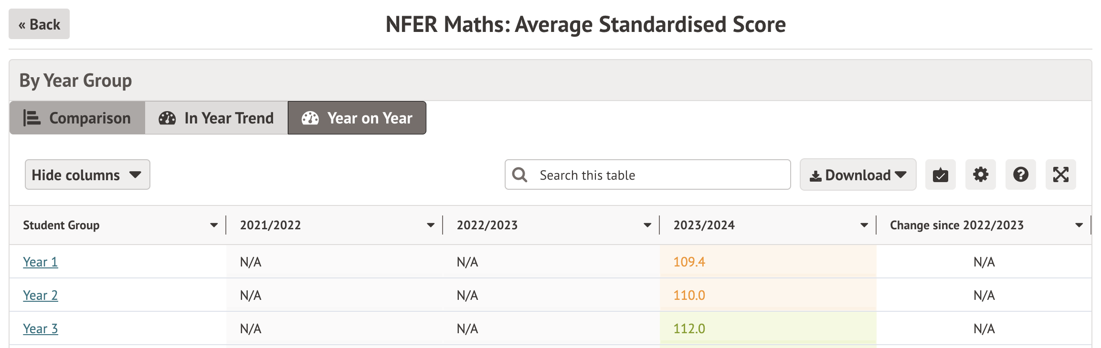Expand the 2023/2024 column menu arrow
The height and width of the screenshot is (348, 1101).
tap(864, 225)
